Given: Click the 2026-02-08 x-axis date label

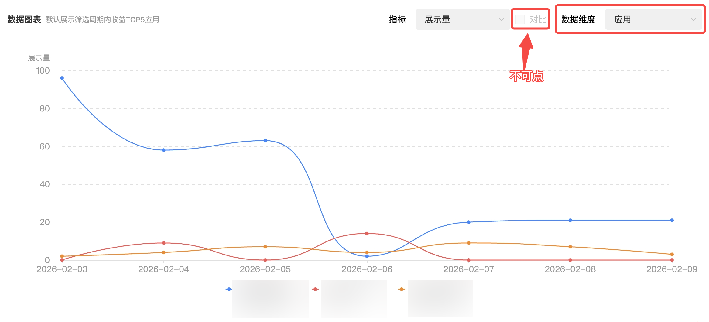Looking at the screenshot, I should coord(570,269).
